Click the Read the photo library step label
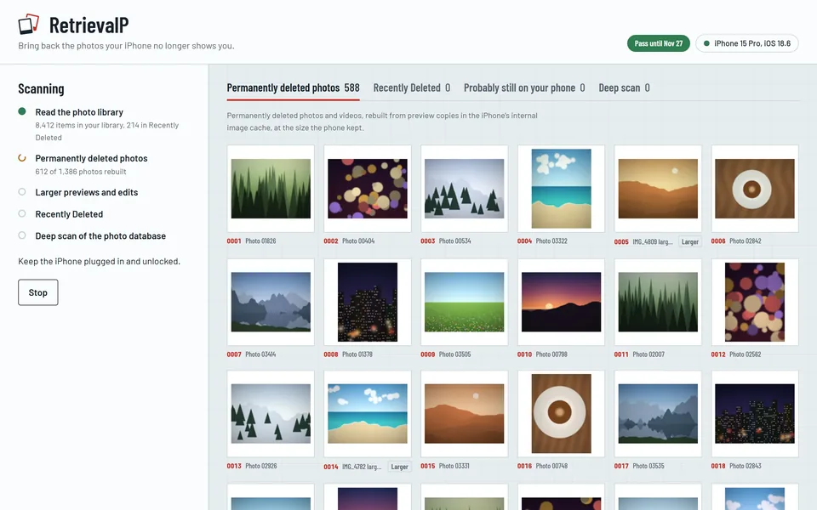The width and height of the screenshot is (817, 510). [79, 112]
